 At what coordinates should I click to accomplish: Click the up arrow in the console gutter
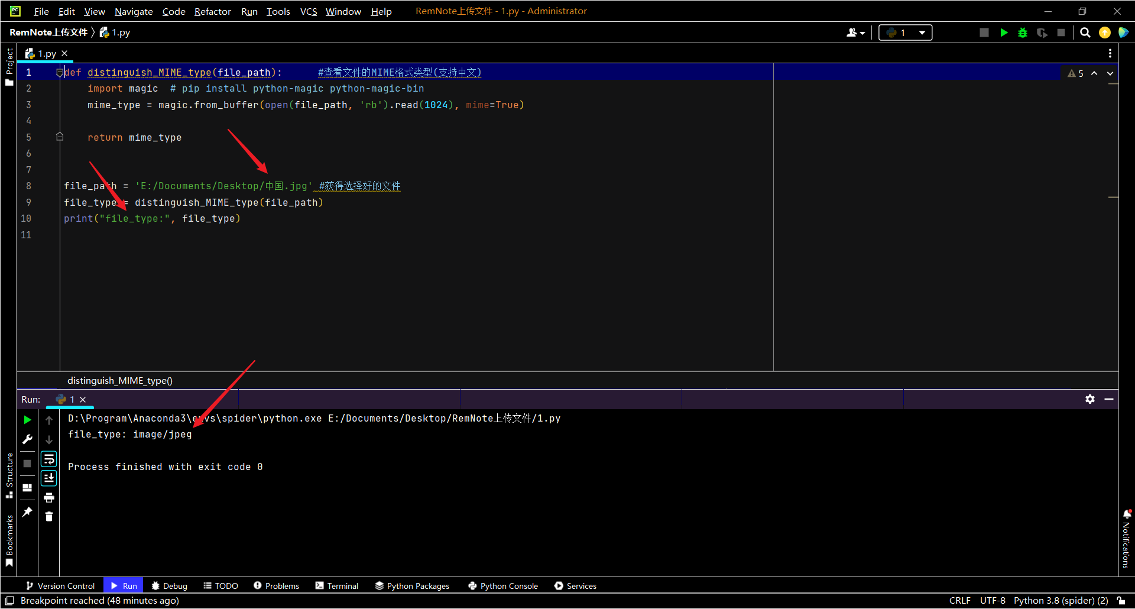tap(49, 420)
